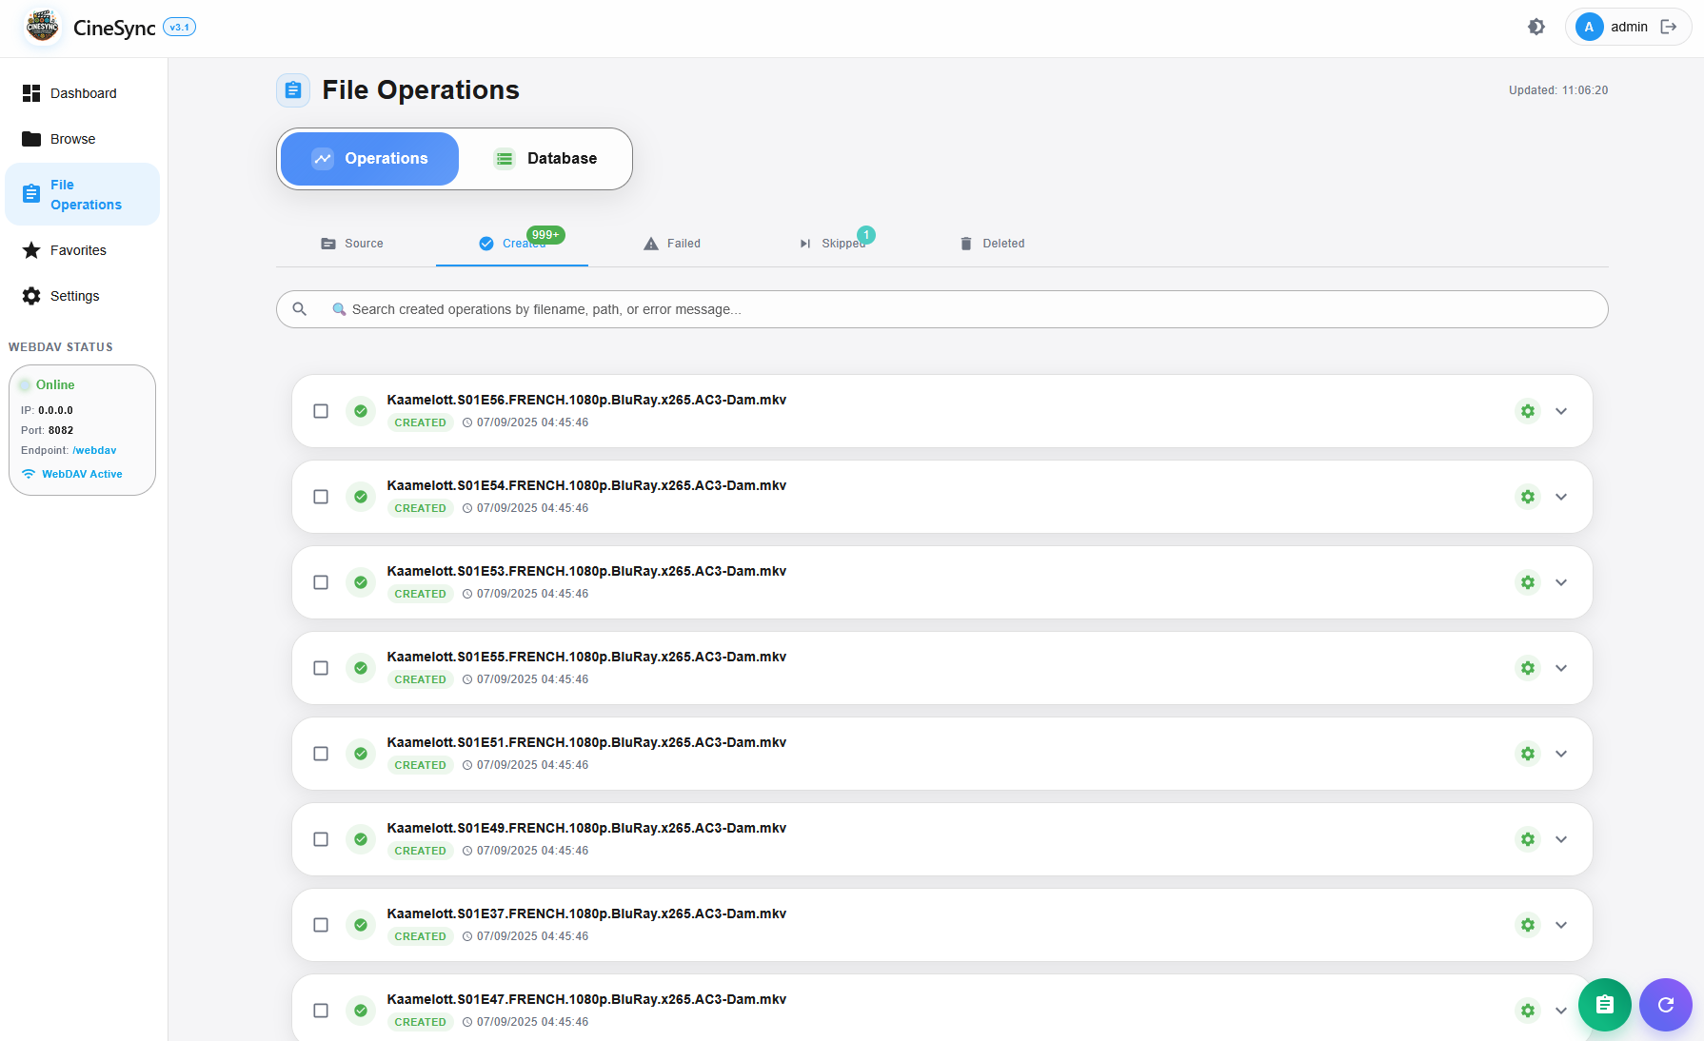Click the gear icon for Kaamelott S01E56
The image size is (1704, 1041).
pyautogui.click(x=1527, y=411)
